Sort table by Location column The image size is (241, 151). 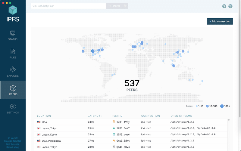click(x=44, y=116)
